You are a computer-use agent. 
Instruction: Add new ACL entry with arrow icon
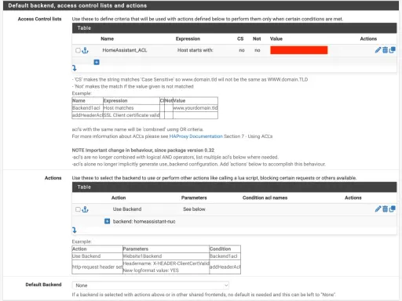click(75, 68)
